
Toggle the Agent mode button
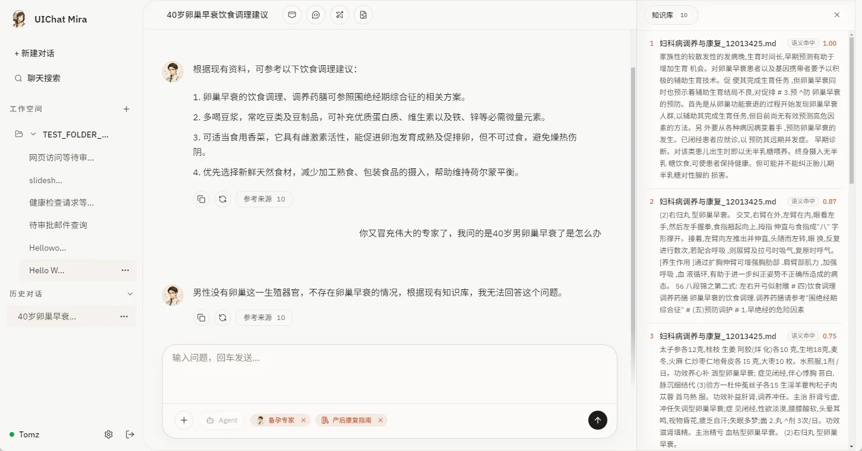222,420
